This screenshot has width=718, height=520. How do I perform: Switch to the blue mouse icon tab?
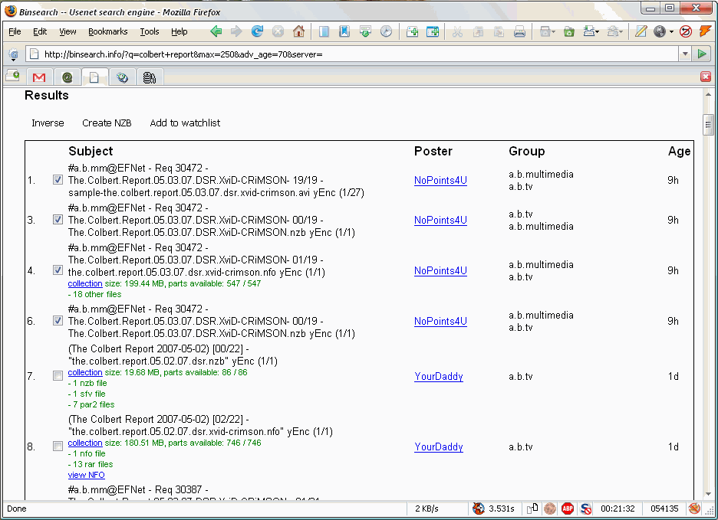click(122, 77)
